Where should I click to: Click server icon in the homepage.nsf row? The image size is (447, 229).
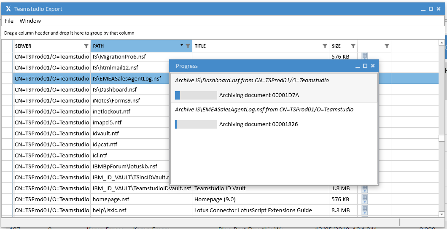(364, 199)
